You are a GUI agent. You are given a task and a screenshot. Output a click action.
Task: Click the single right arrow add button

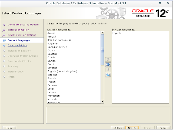pos(108,59)
